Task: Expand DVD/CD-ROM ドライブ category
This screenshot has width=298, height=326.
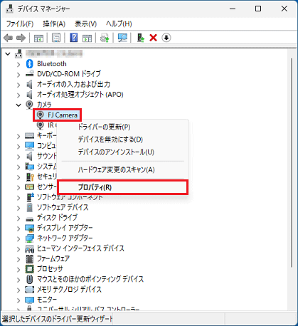Action: pyautogui.click(x=18, y=75)
